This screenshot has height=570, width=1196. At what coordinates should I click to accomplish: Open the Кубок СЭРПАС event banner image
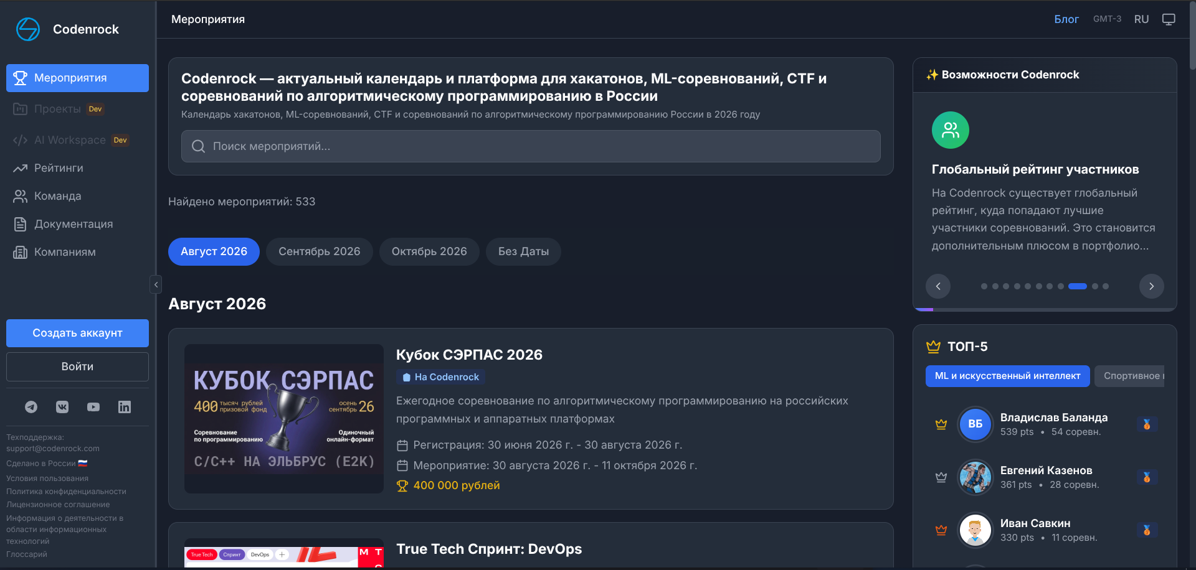284,419
